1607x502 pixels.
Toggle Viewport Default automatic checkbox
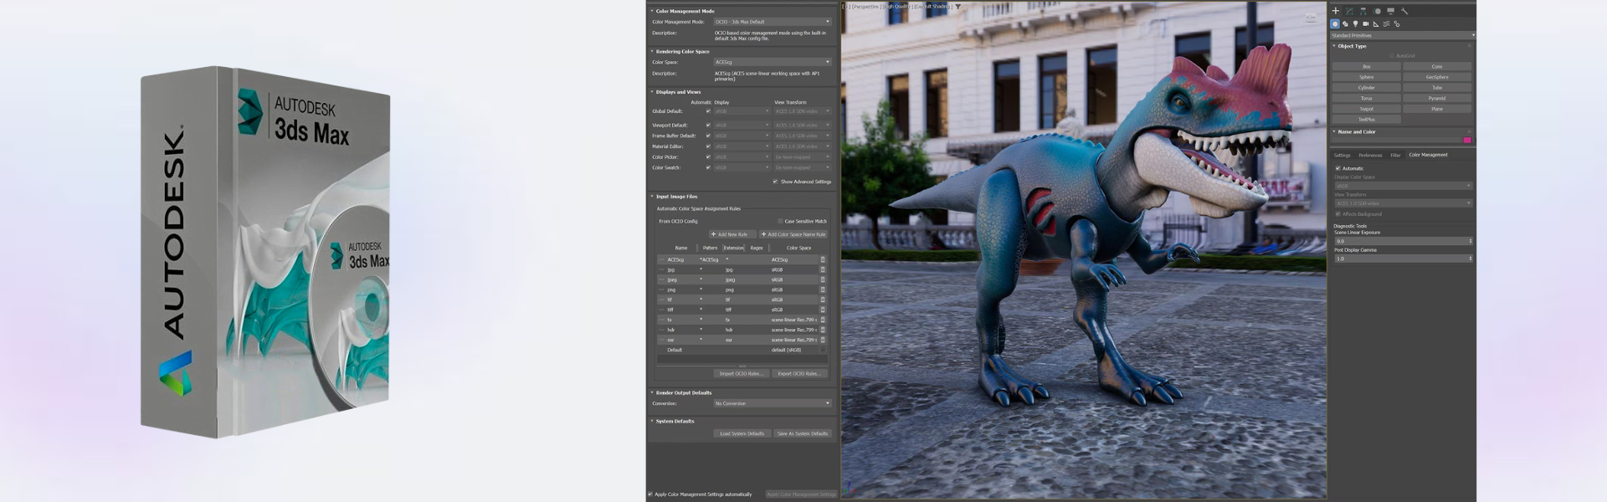(708, 125)
